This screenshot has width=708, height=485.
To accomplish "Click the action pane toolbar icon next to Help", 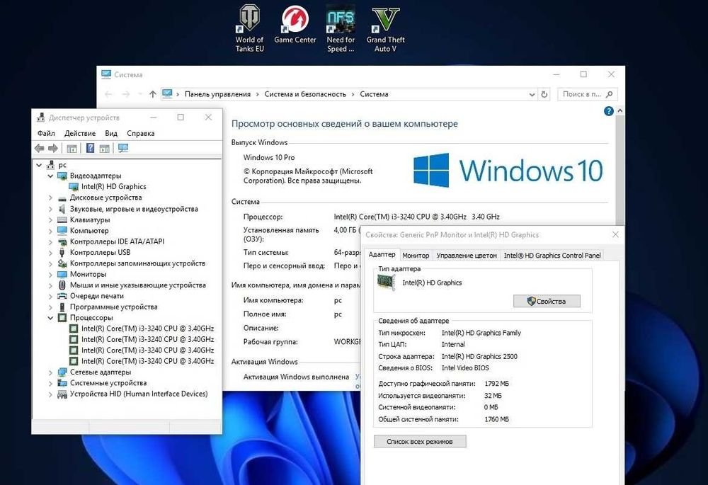I will pyautogui.click(x=105, y=148).
